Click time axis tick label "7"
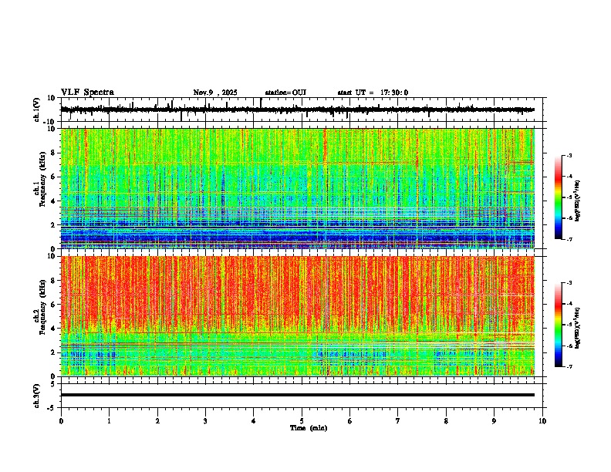The image size is (611, 472). [x=398, y=421]
